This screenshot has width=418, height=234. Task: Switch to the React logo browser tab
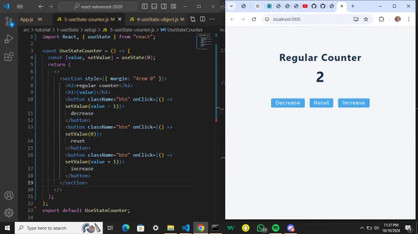269,6
